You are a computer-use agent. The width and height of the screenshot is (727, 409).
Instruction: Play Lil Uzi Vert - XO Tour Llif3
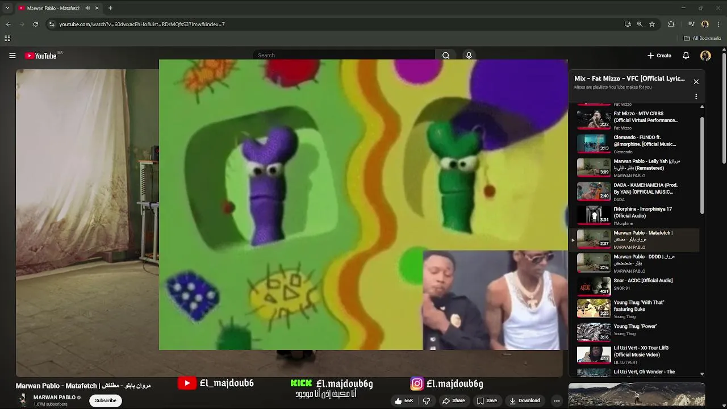point(635,354)
